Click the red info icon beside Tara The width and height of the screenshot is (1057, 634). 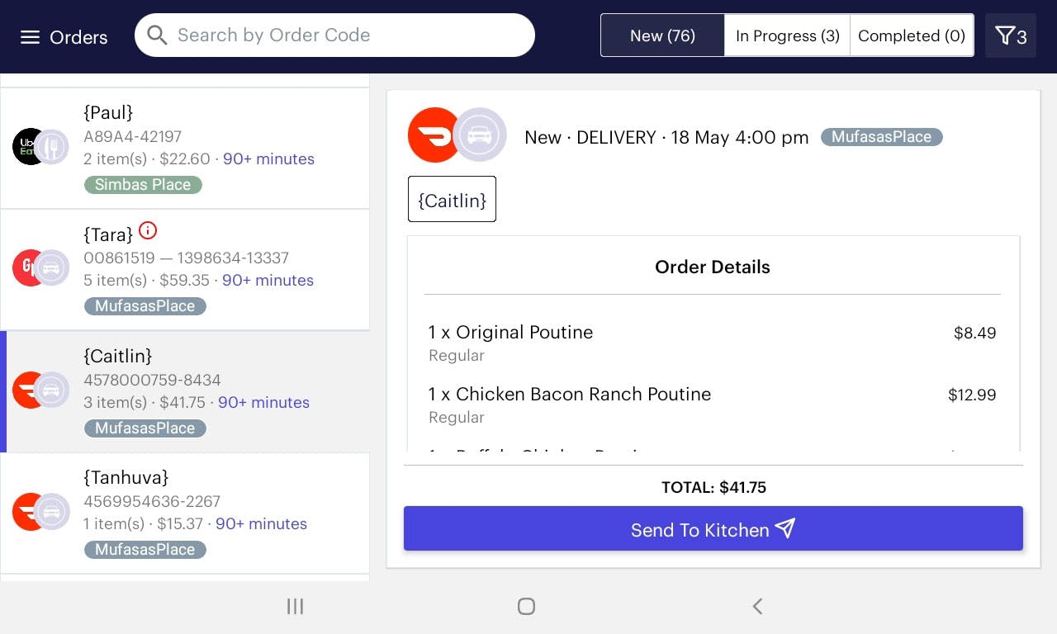(148, 230)
